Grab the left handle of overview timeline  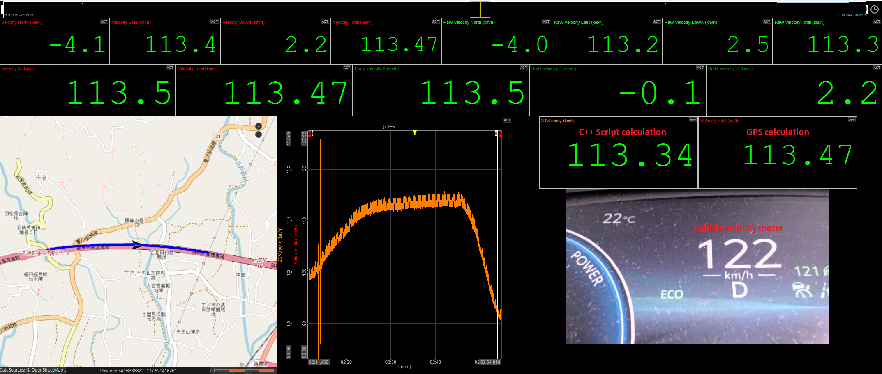click(x=2, y=9)
